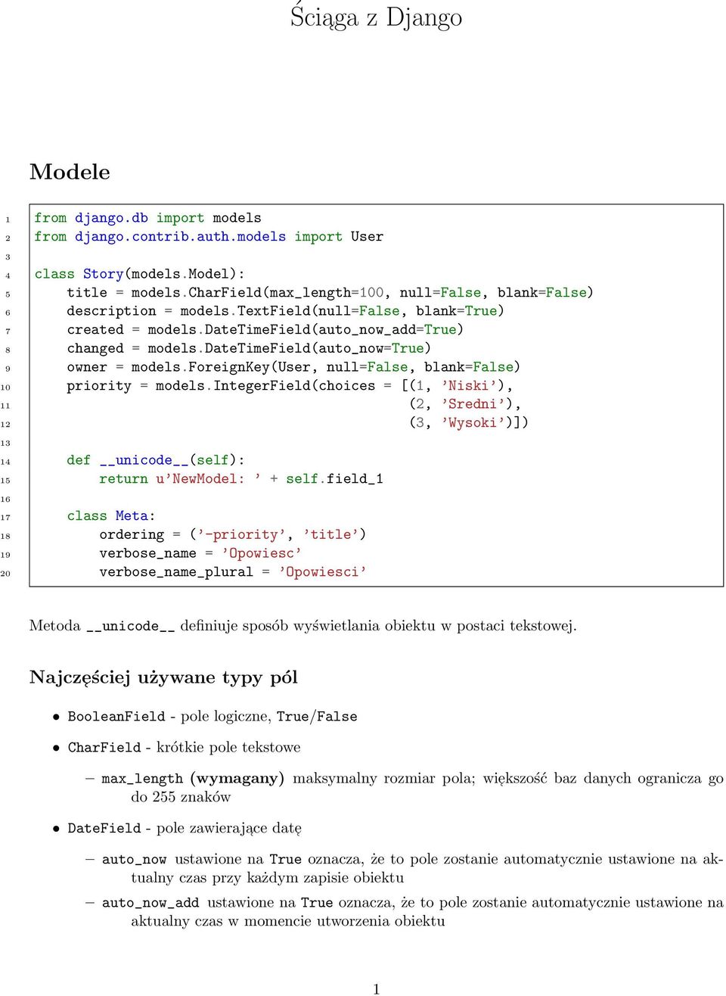Click the "return u'NewModel: '" code line

pos(241,479)
